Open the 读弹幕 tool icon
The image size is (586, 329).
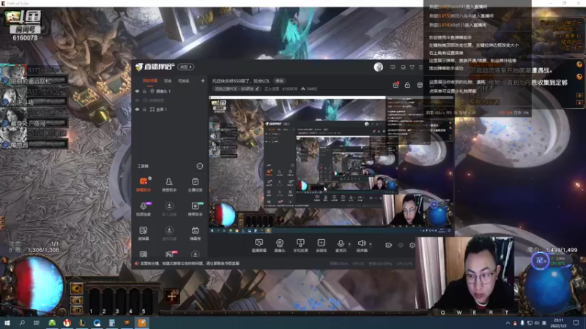[x=143, y=233]
